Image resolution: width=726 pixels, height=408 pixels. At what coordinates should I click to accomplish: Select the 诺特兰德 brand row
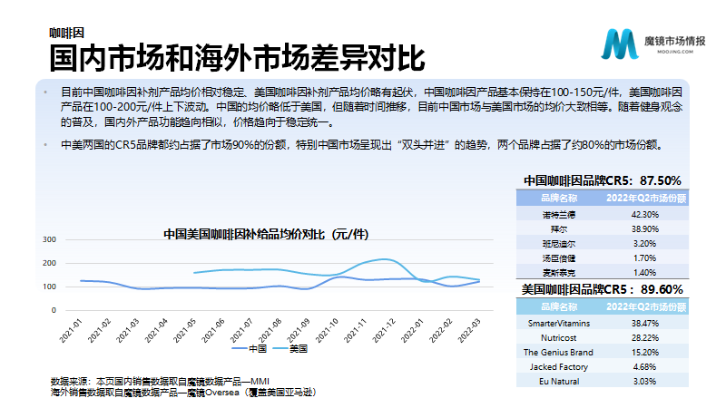point(603,214)
